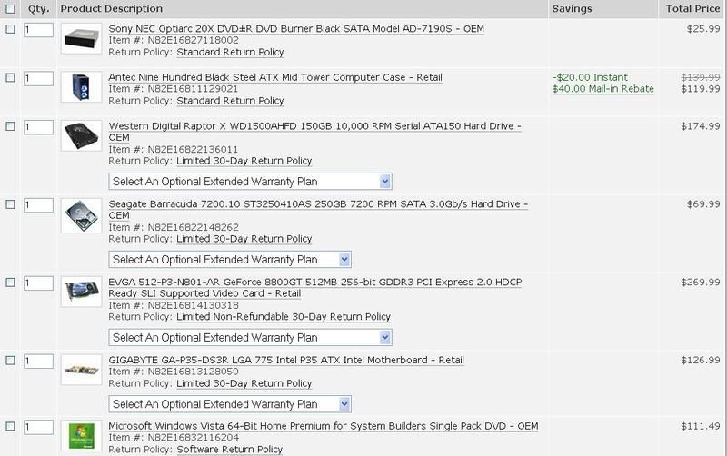Open Limited Non-Refundable 30-Day Return Policy link
The height and width of the screenshot is (456, 727).
coord(283,317)
